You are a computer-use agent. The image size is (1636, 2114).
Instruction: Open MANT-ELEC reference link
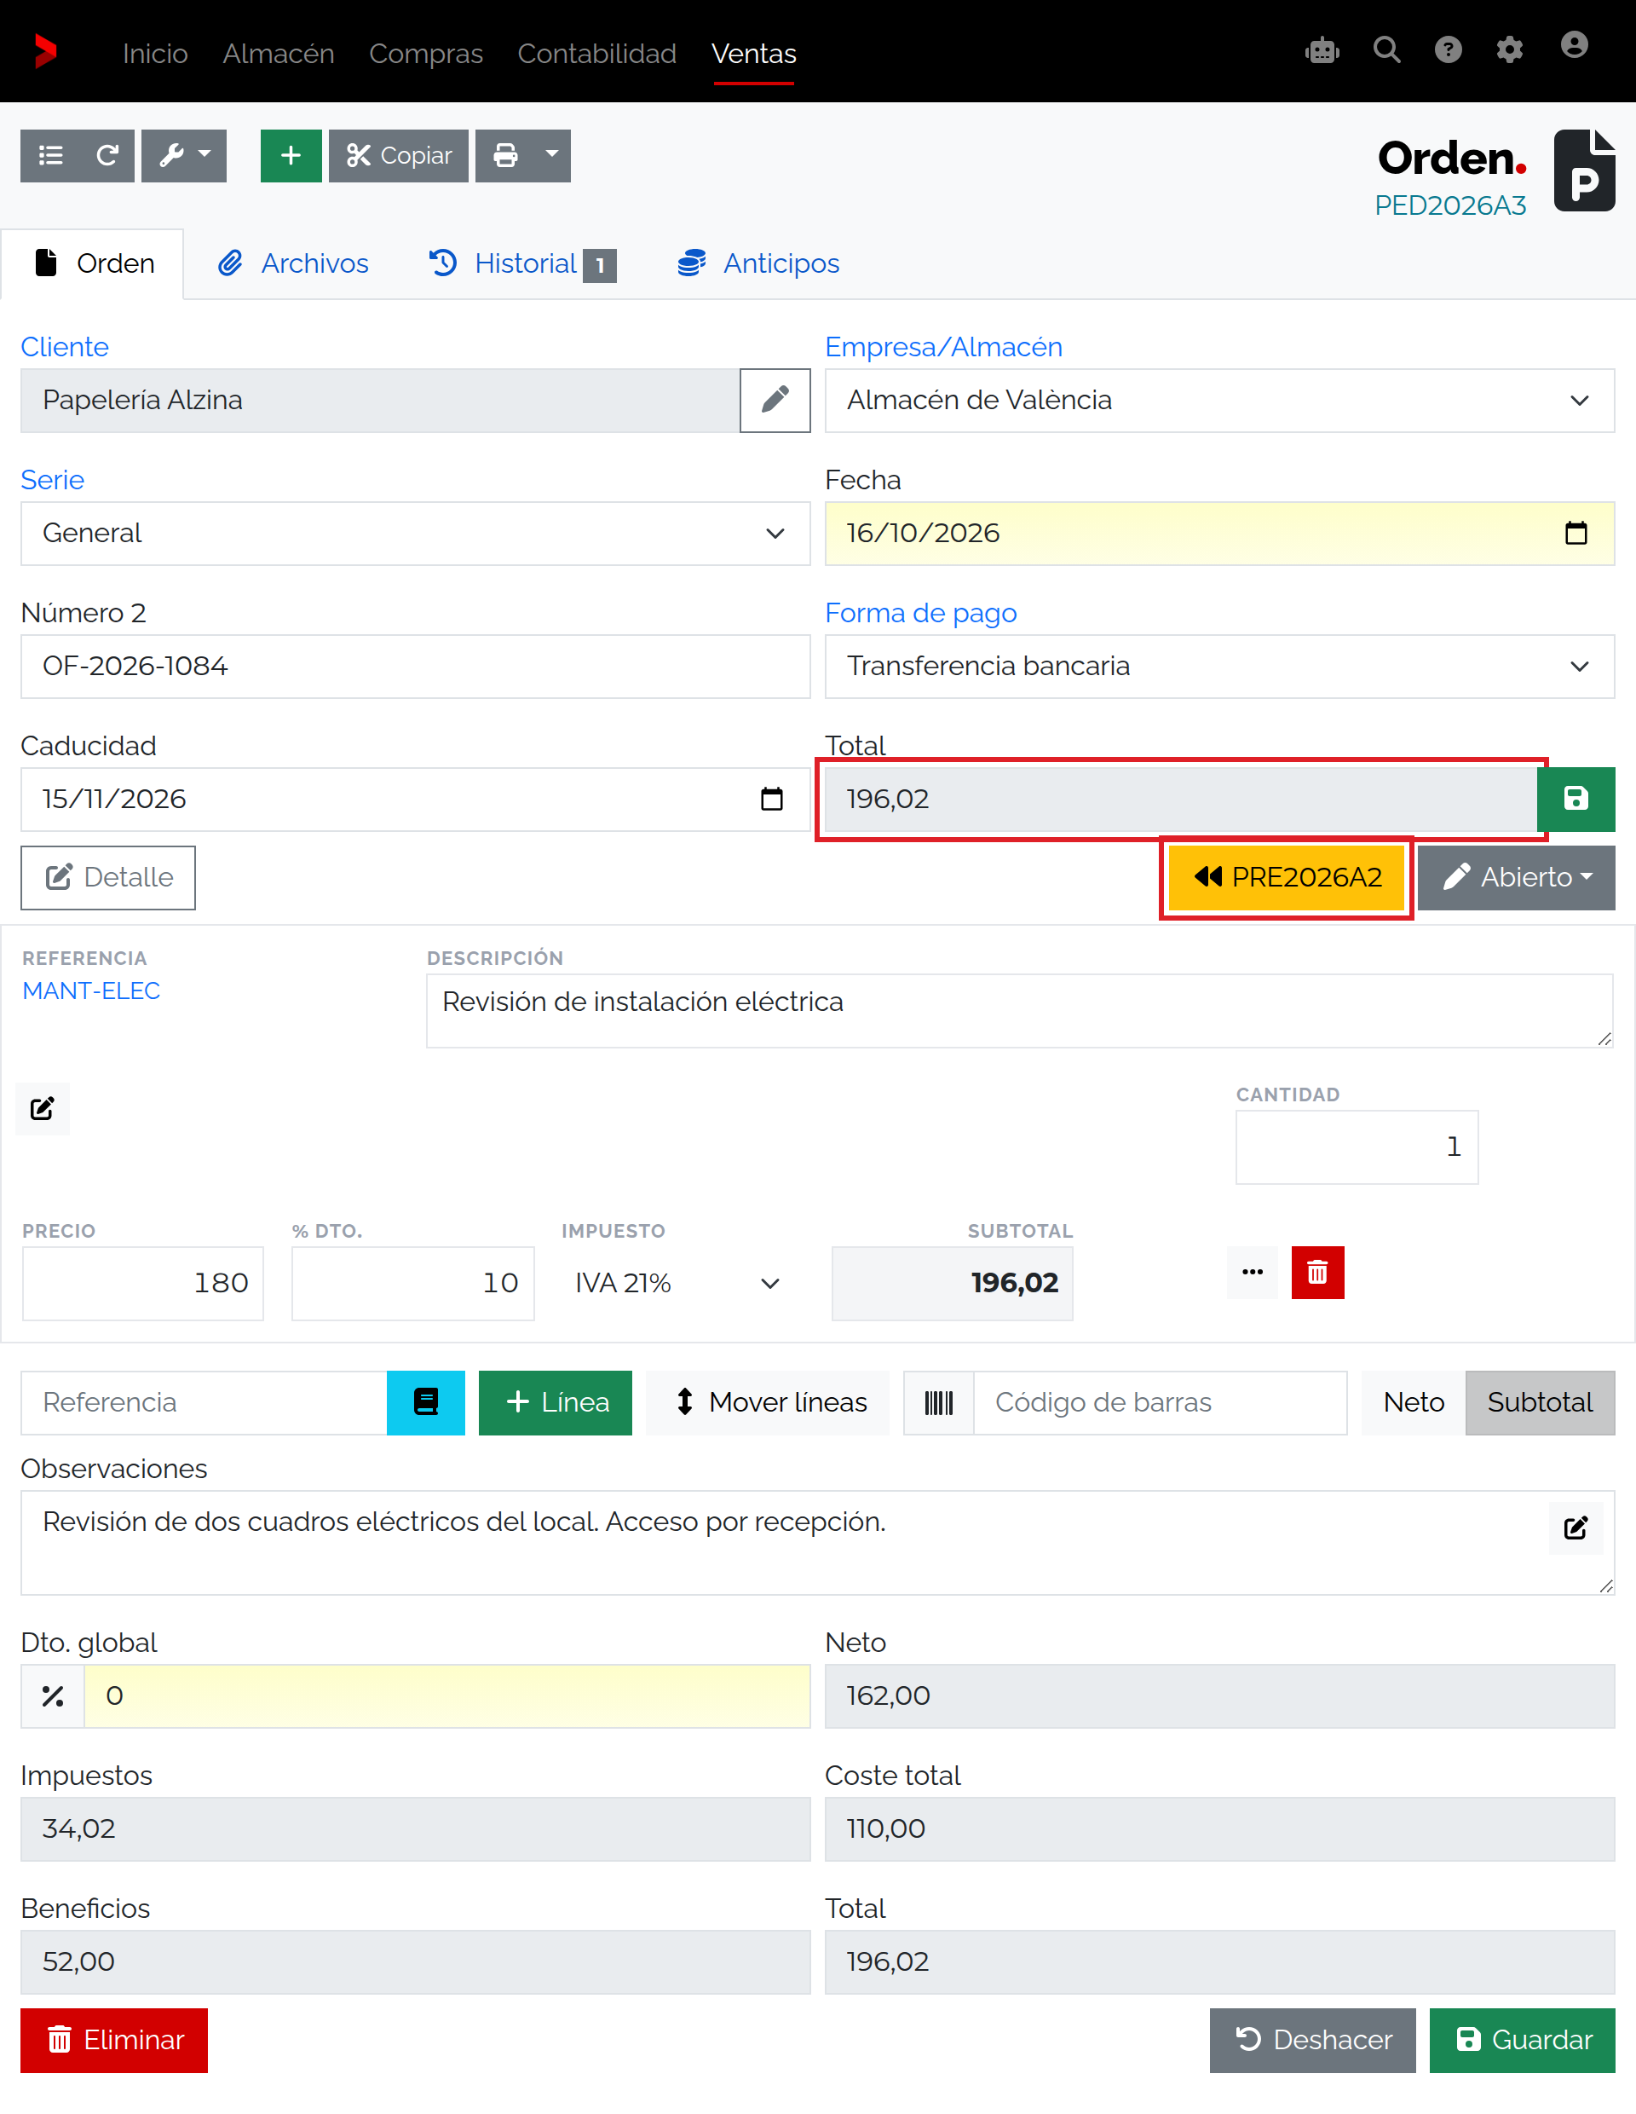[x=91, y=991]
